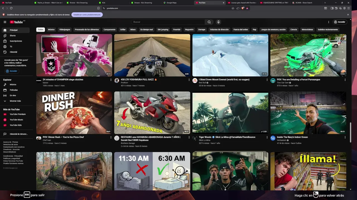
Task: Select the Motocicletas filter chip
Action: pos(307,29)
